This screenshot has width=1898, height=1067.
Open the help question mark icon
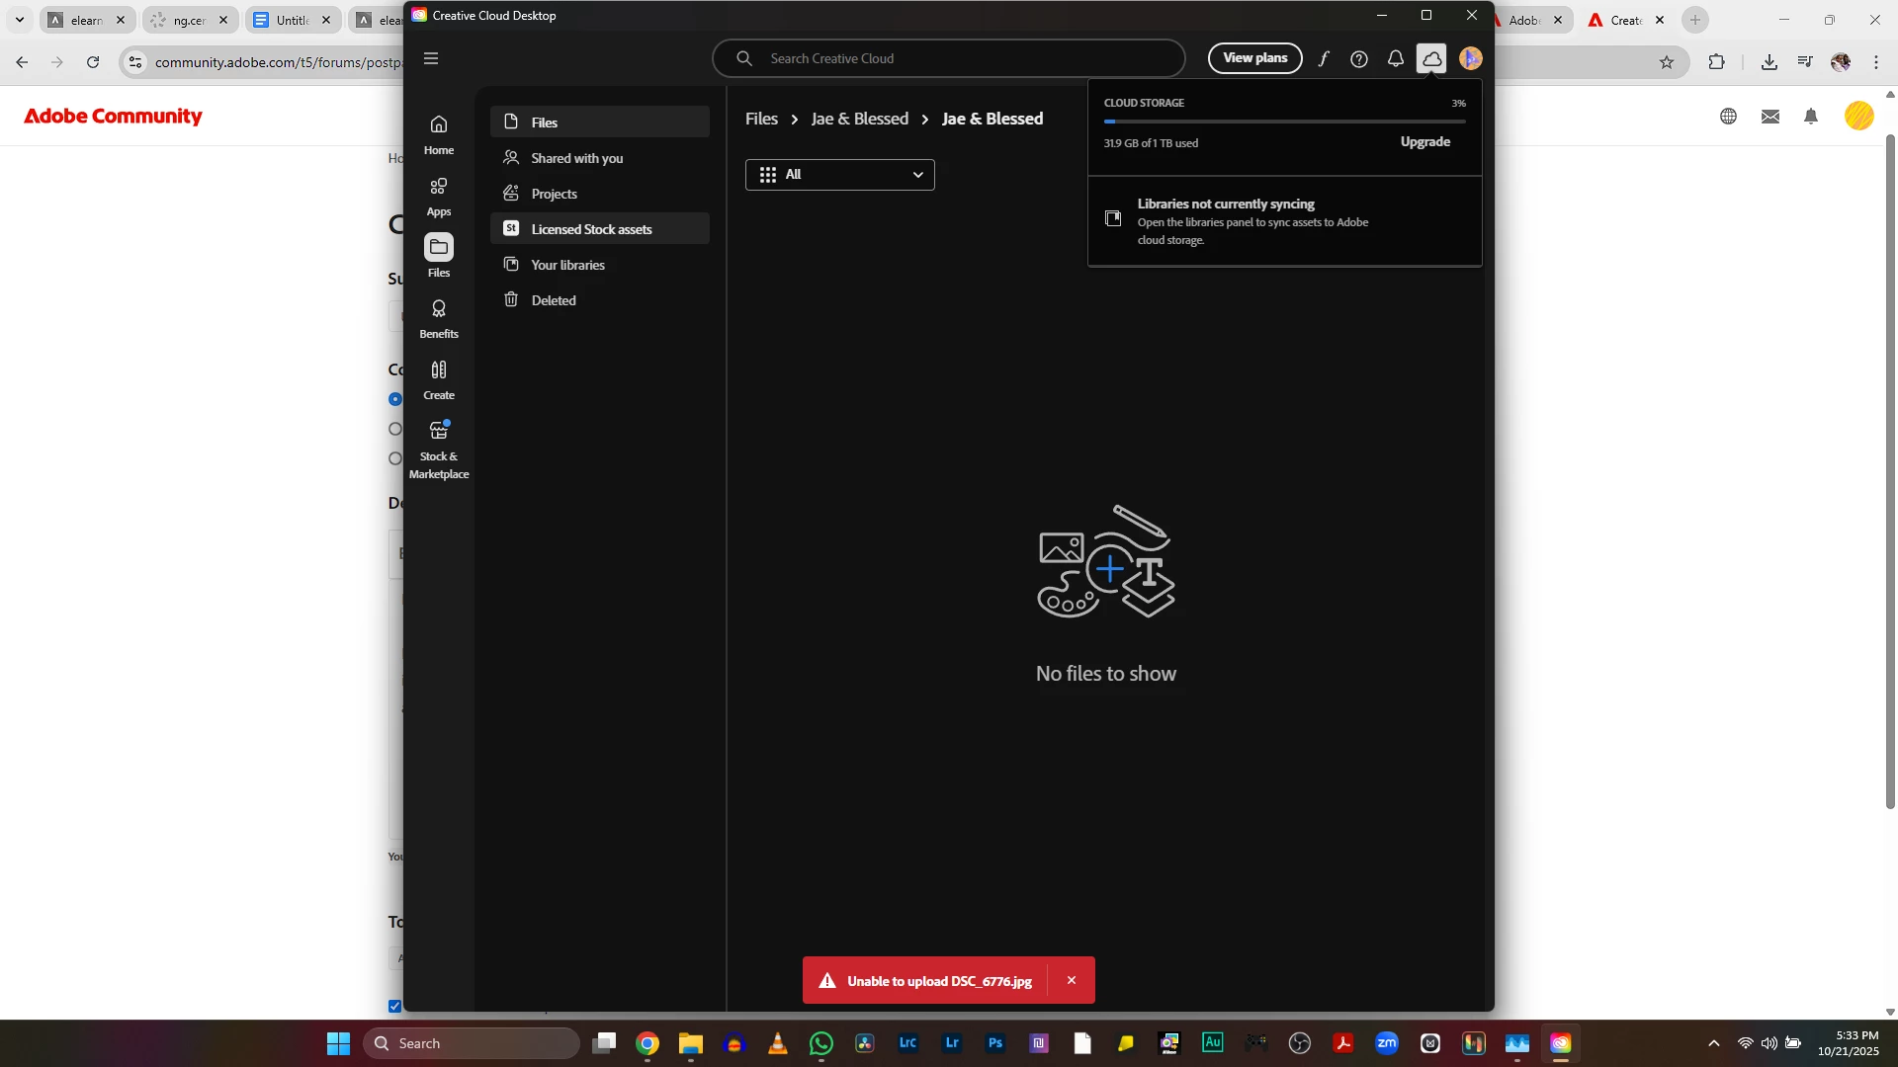[1359, 59]
